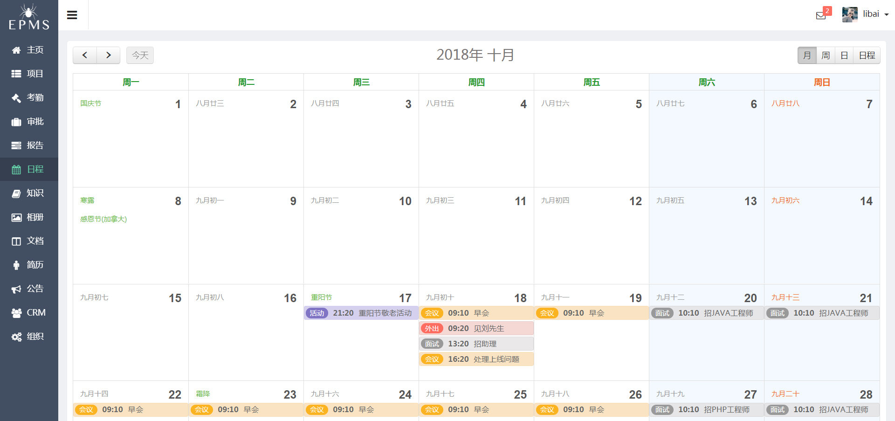
Task: Click the 2018年 十月 calendar title
Action: pos(475,55)
